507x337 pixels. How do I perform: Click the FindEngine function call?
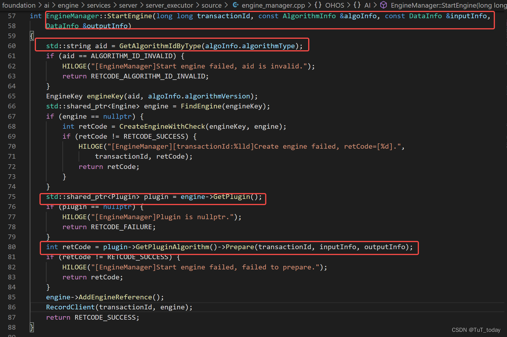click(x=201, y=106)
